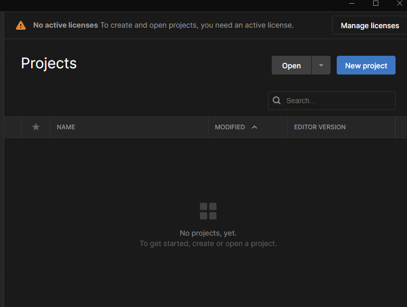Click the orange license warning icon
Screen dimensions: 407x307
[x=21, y=25]
